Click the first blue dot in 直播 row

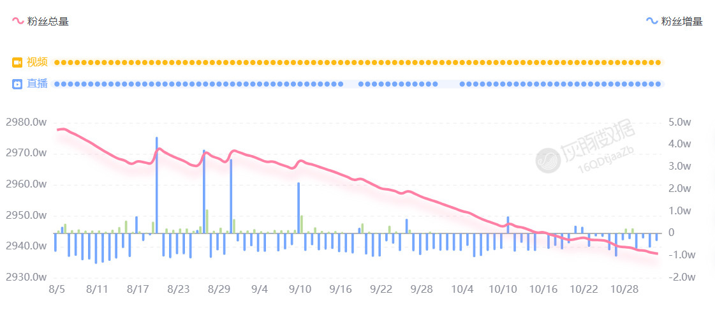pos(57,84)
